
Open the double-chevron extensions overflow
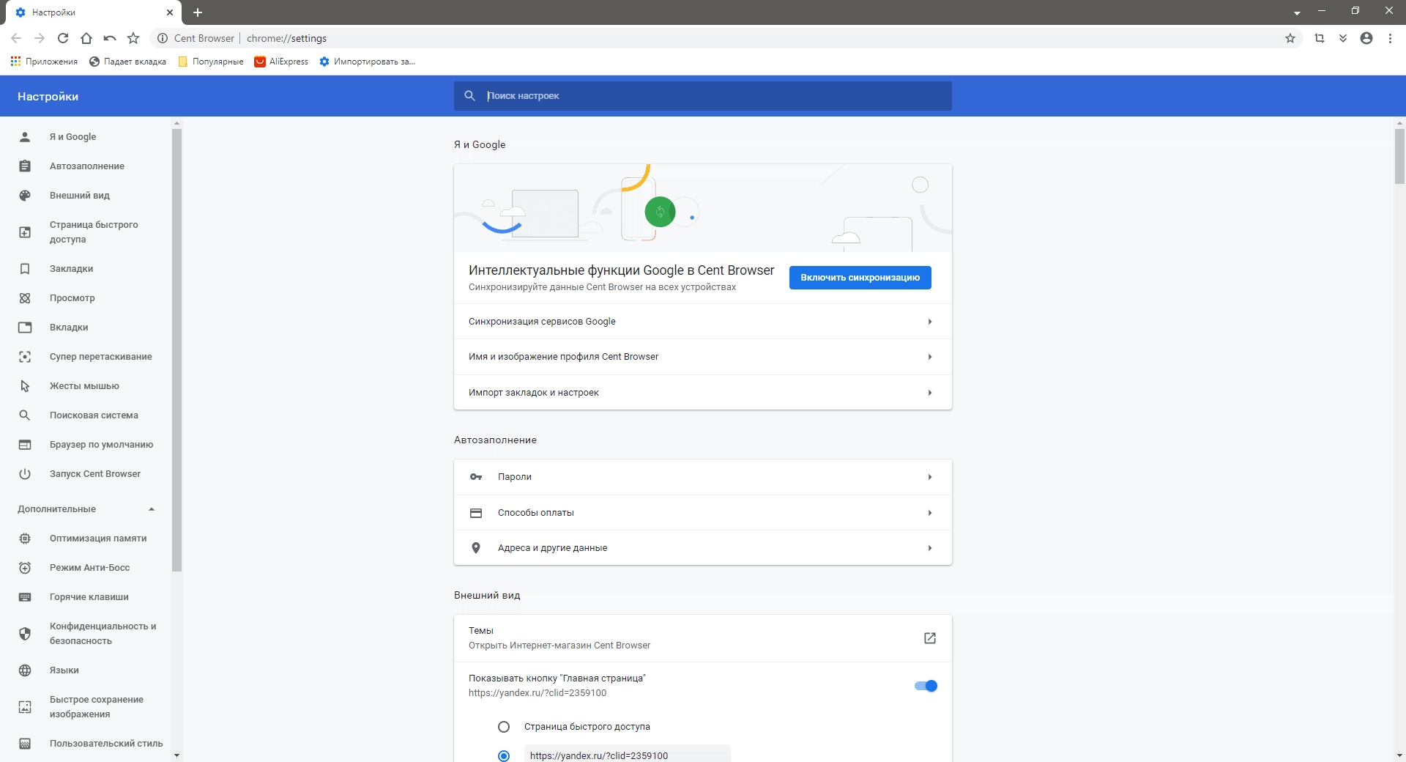1343,38
